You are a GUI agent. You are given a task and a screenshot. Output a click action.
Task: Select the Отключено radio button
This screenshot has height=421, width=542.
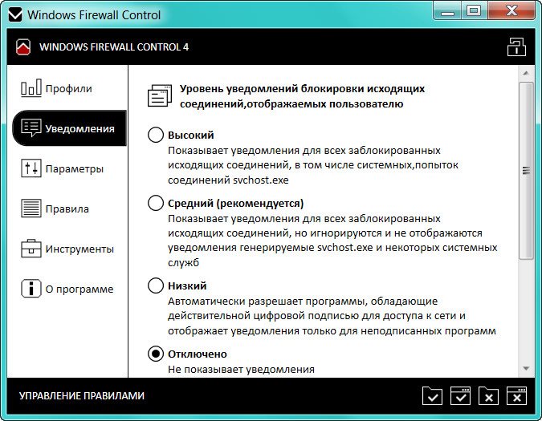point(156,354)
